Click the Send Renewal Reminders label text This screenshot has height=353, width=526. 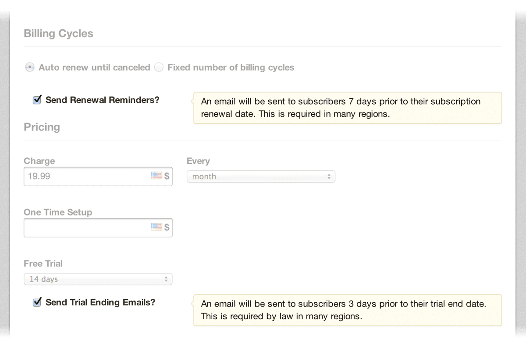coord(102,99)
